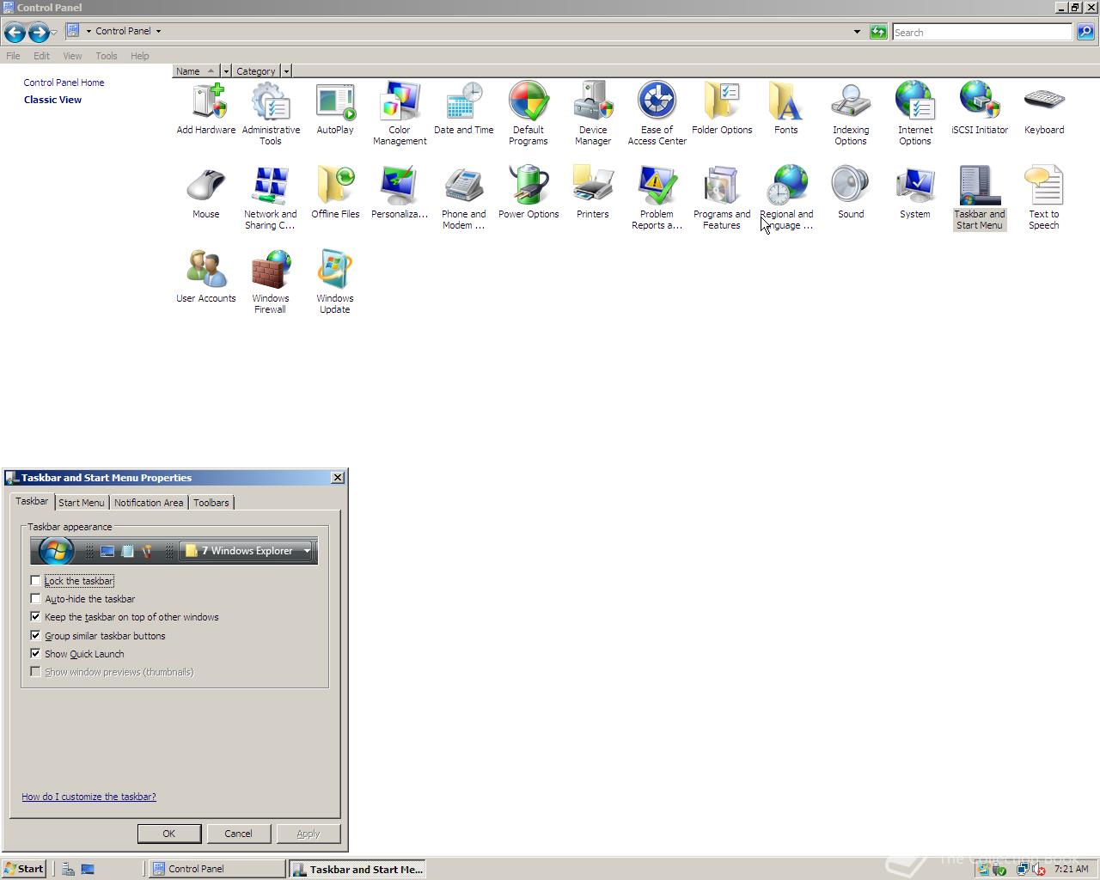Enable Lock the taskbar checkbox
Image resolution: width=1100 pixels, height=880 pixels.
(35, 581)
